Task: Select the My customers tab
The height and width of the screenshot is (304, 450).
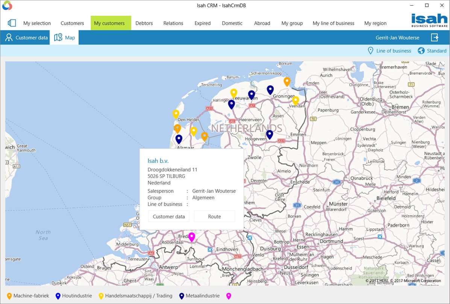Action: [111, 23]
